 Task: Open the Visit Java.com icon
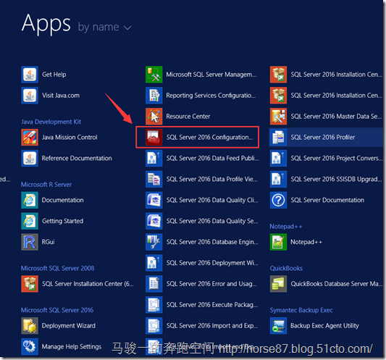pyautogui.click(x=30, y=96)
